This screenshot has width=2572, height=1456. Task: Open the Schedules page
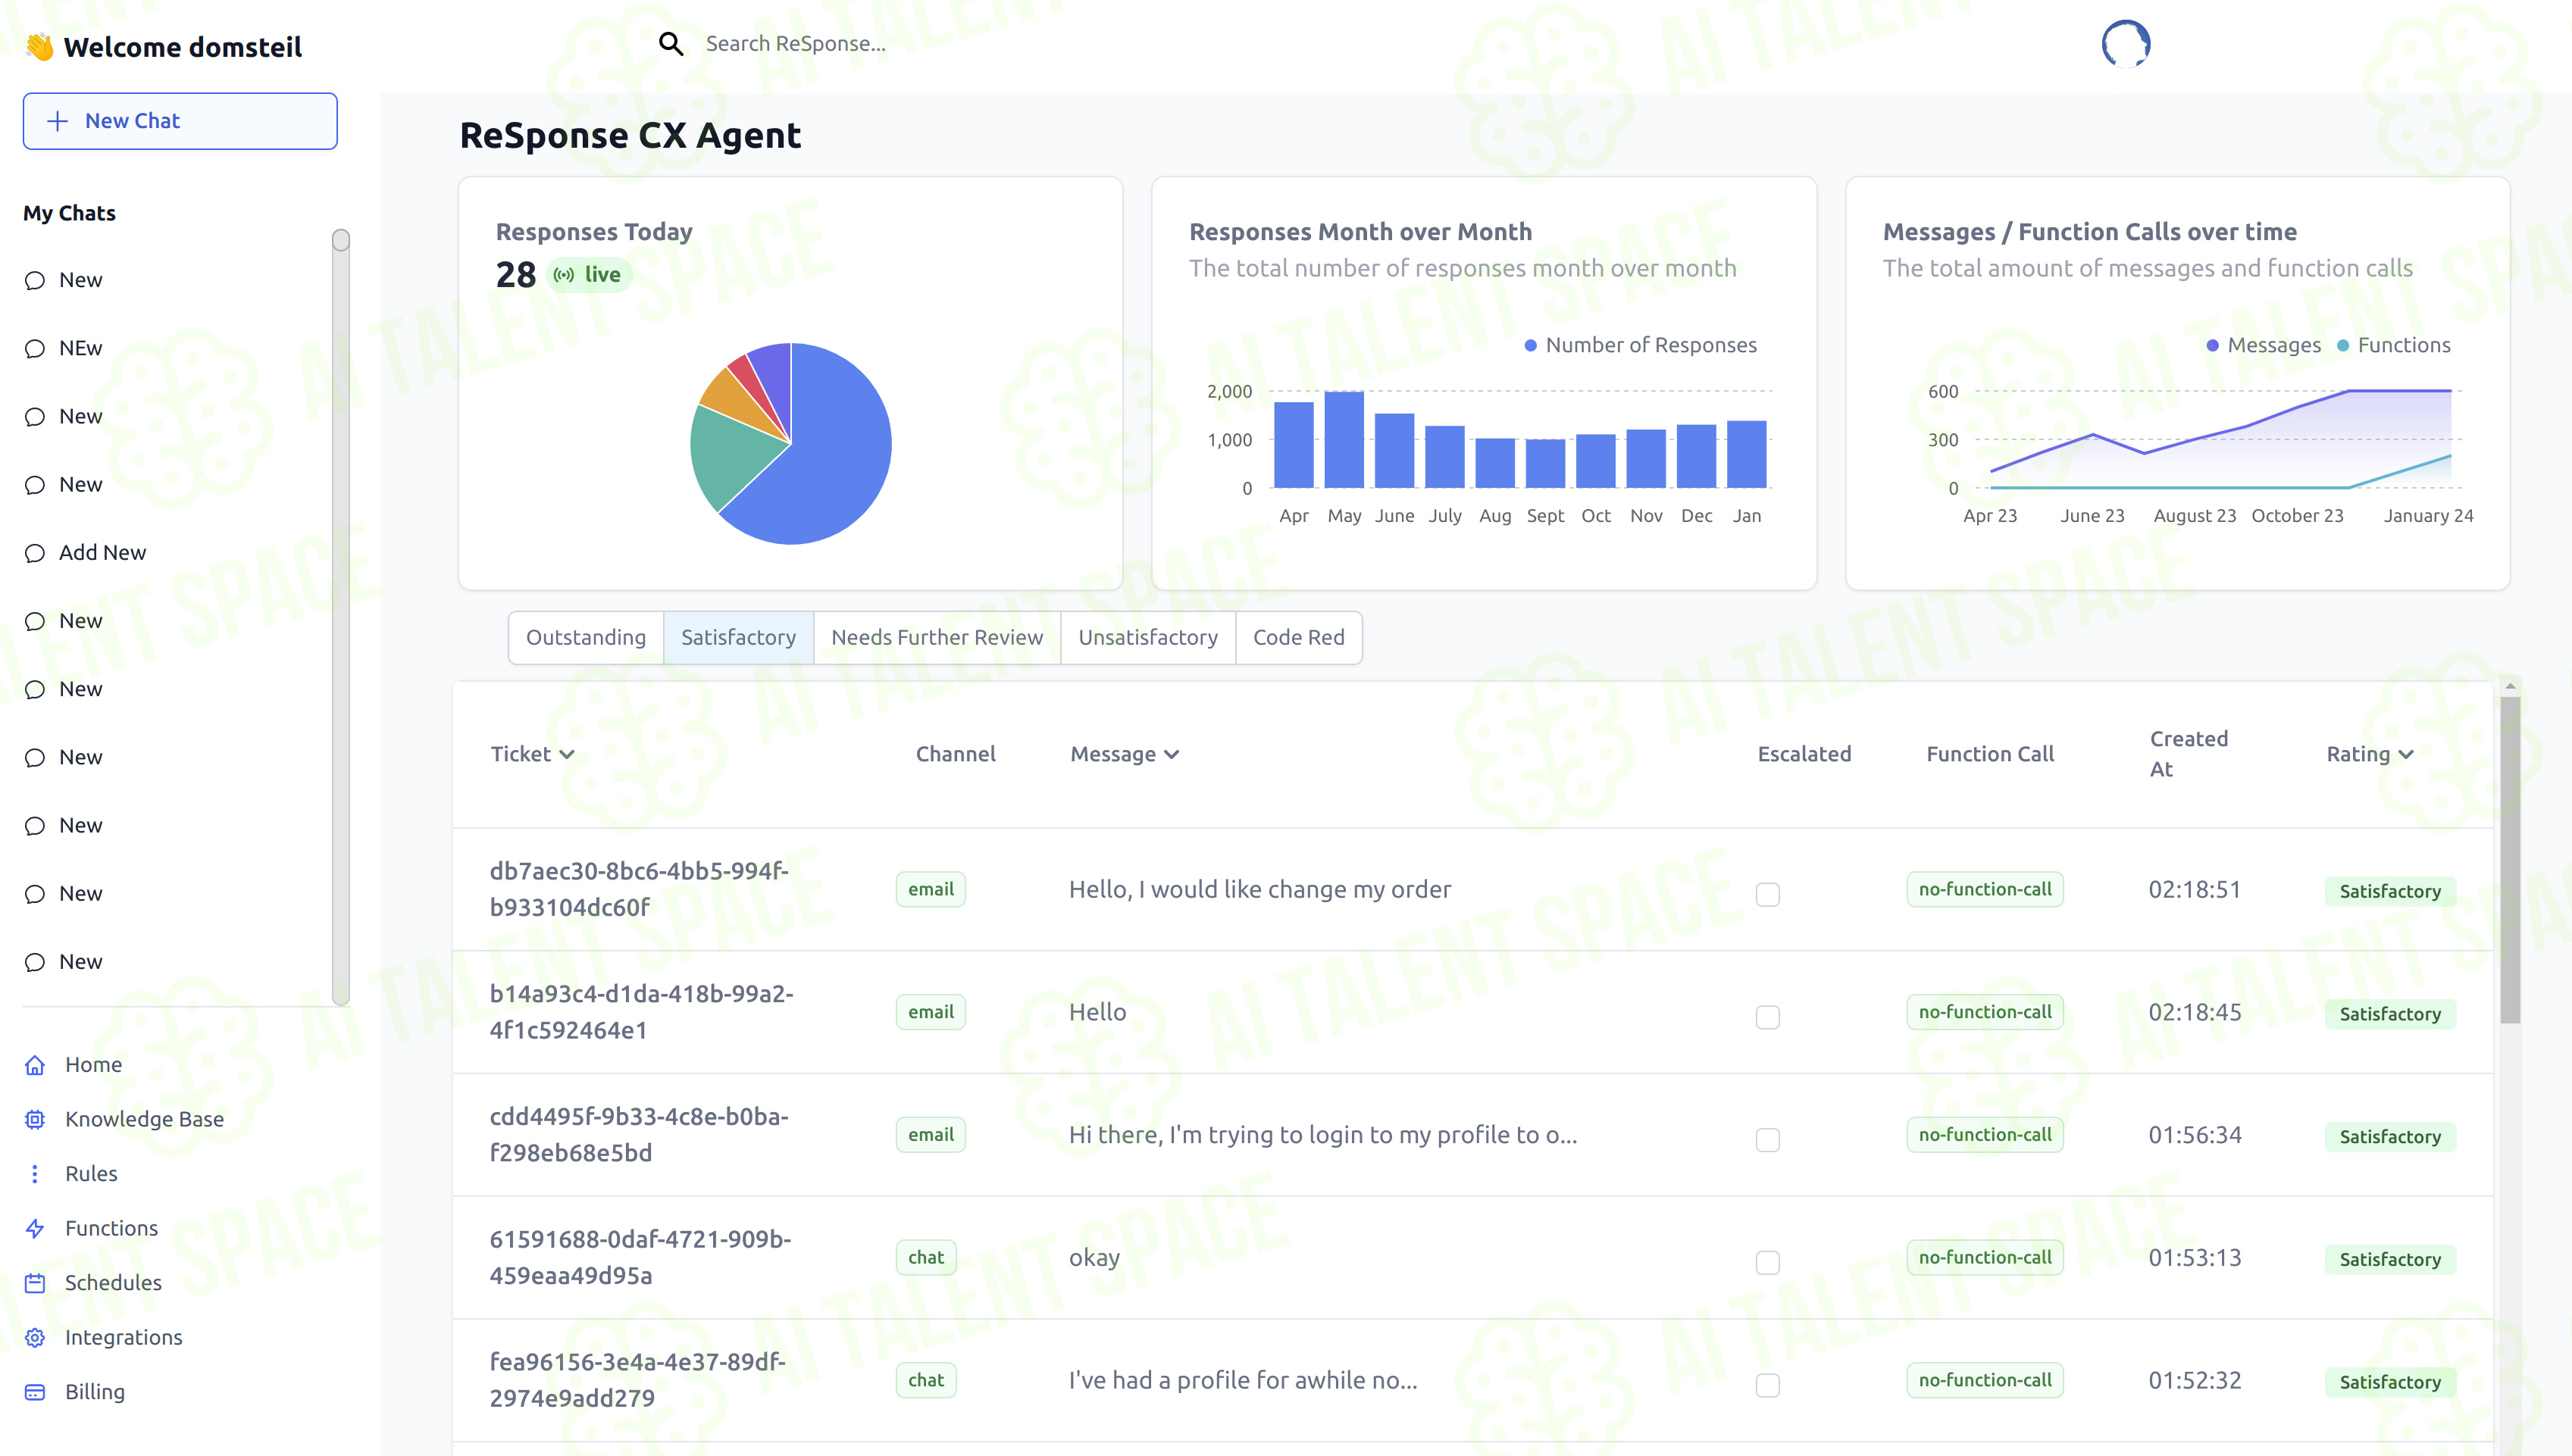click(113, 1283)
